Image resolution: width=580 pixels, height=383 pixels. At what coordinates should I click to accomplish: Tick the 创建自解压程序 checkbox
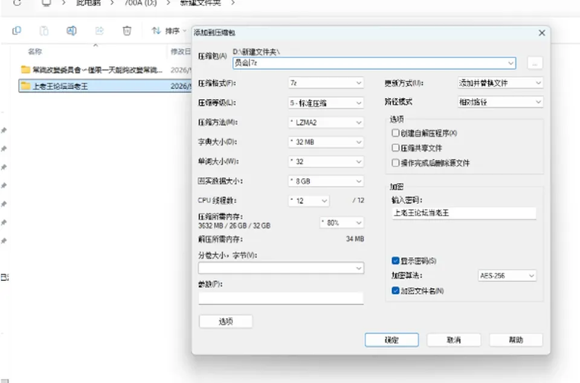[x=395, y=133]
